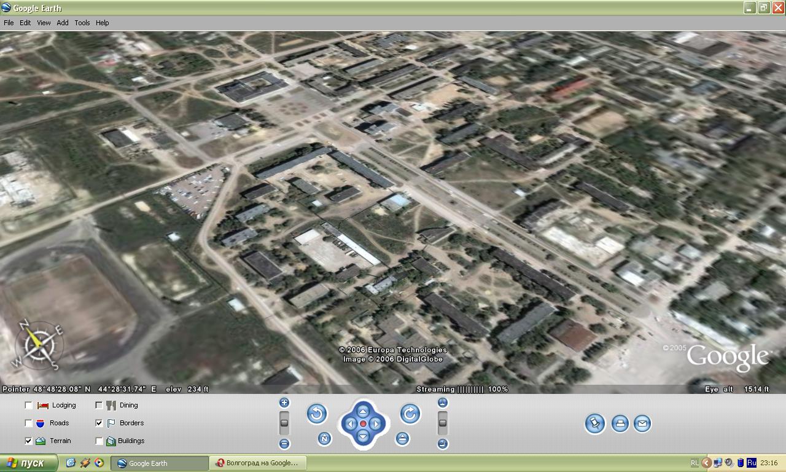
Task: Open the Tools menu
Action: pyautogui.click(x=82, y=23)
